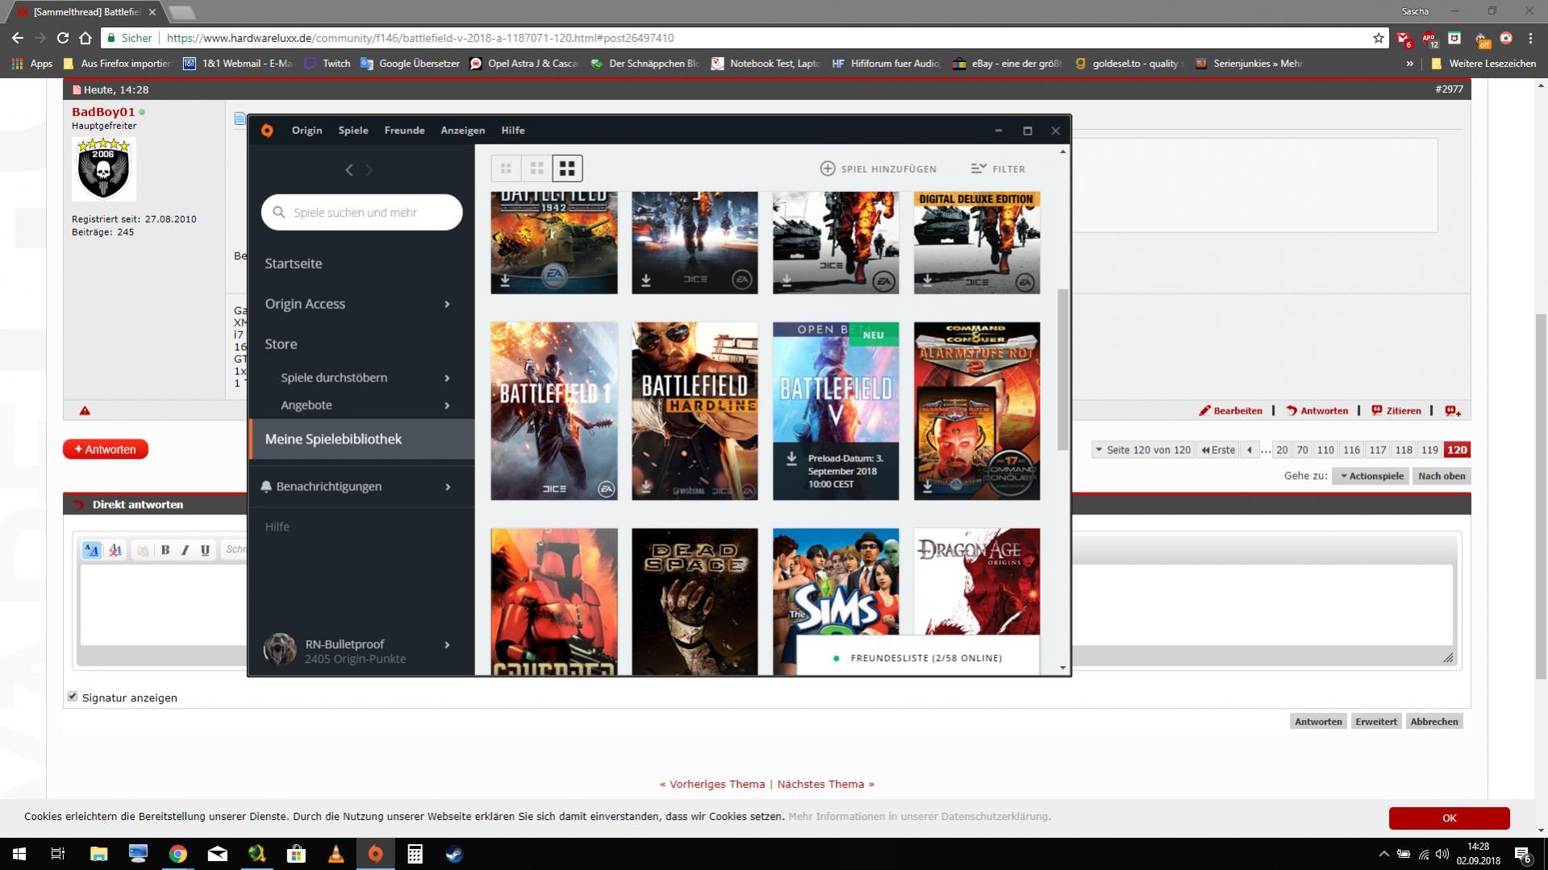Bookmark page with the star icon
1548x870 pixels.
coord(1379,38)
